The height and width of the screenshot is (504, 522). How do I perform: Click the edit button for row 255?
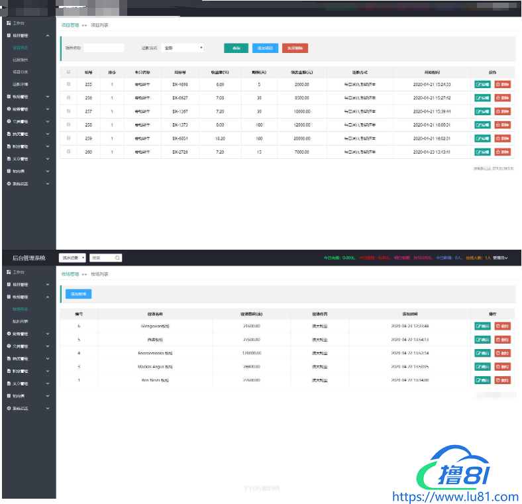point(482,84)
